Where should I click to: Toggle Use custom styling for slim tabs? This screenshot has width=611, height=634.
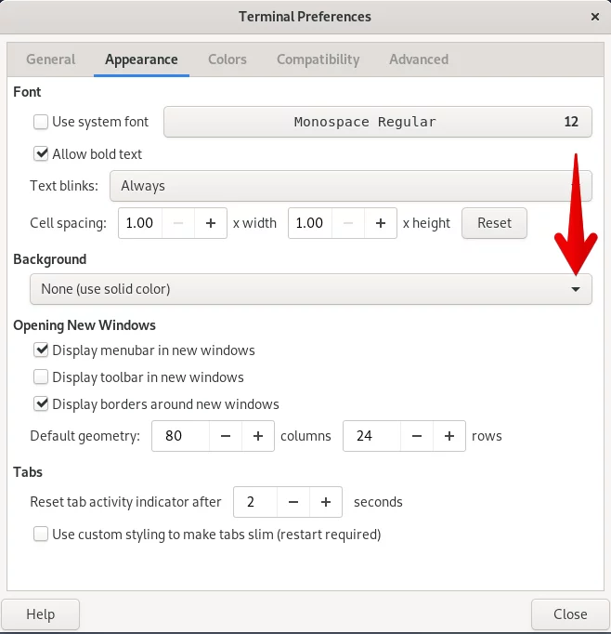click(41, 535)
